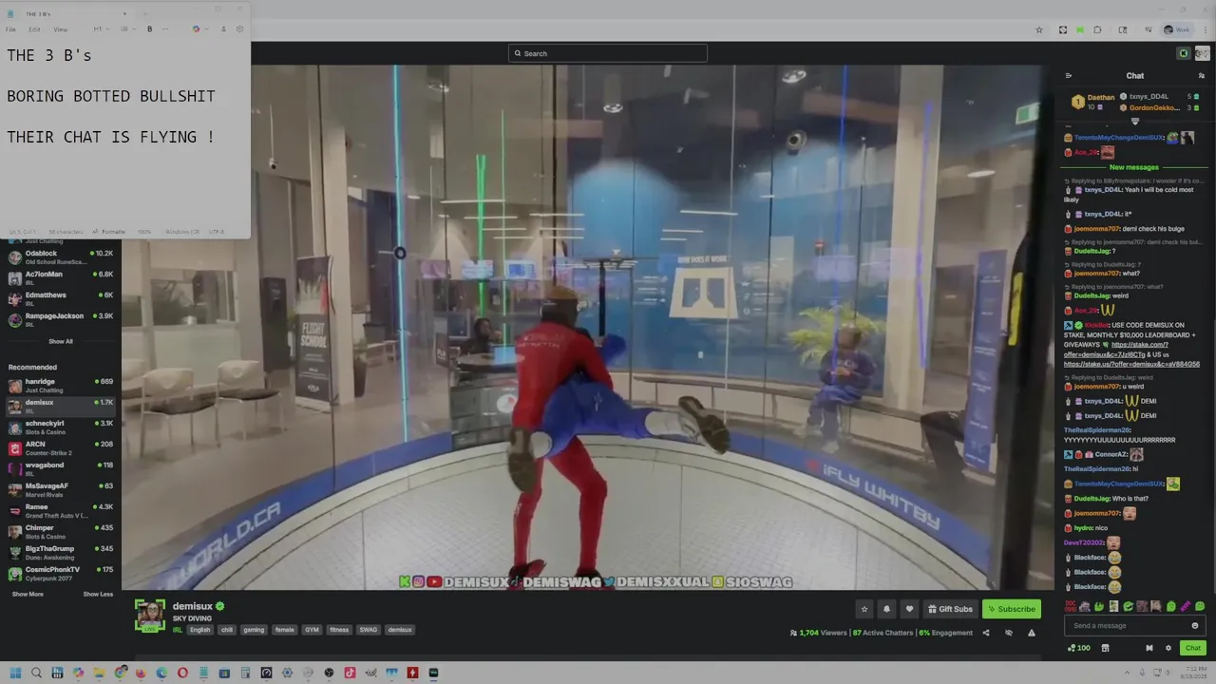Open Odablock channel in sidebar
Screen dimensions: 1216x684
(x=61, y=257)
